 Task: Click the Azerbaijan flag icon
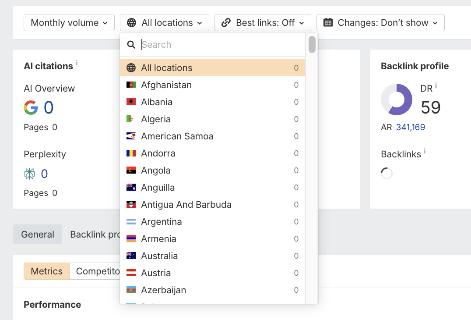131,290
